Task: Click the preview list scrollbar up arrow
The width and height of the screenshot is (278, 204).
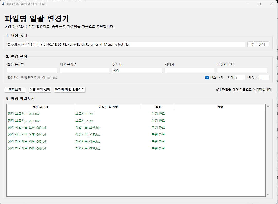Action: (268, 106)
